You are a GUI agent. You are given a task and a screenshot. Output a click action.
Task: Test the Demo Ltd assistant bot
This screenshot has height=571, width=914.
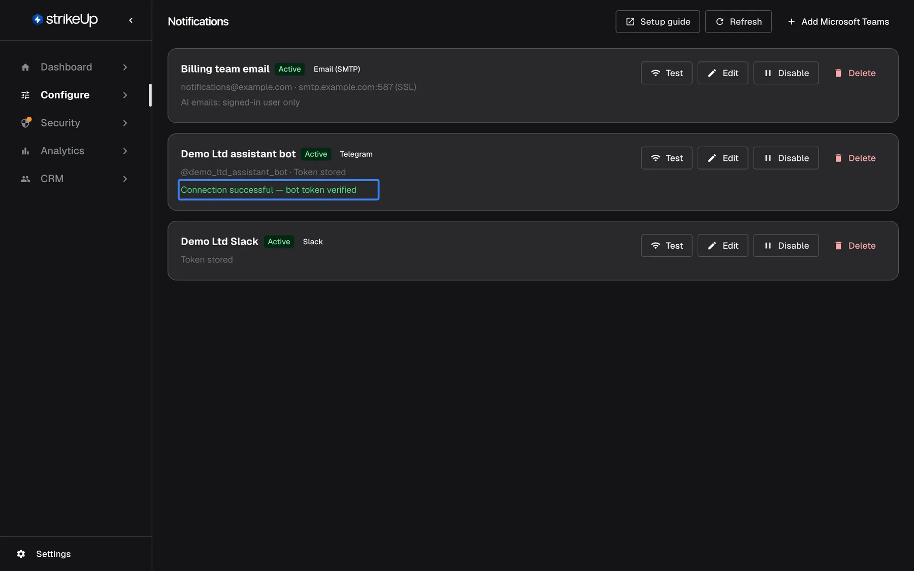coord(667,158)
